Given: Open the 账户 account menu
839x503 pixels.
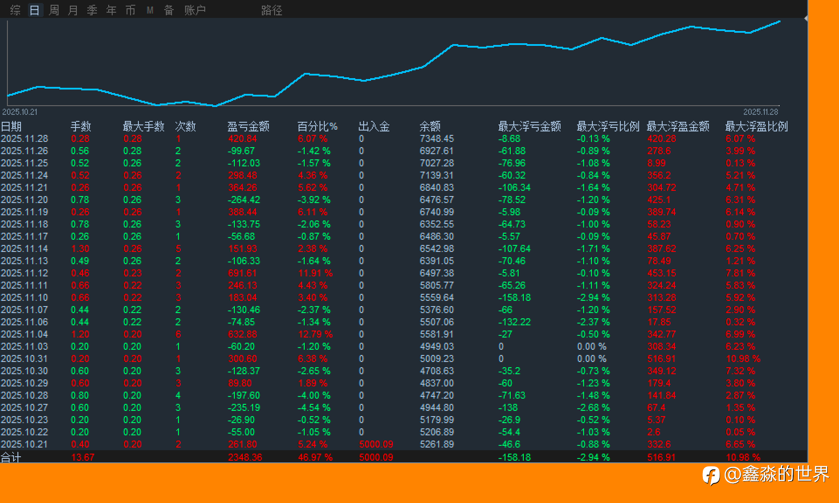Looking at the screenshot, I should point(195,10).
